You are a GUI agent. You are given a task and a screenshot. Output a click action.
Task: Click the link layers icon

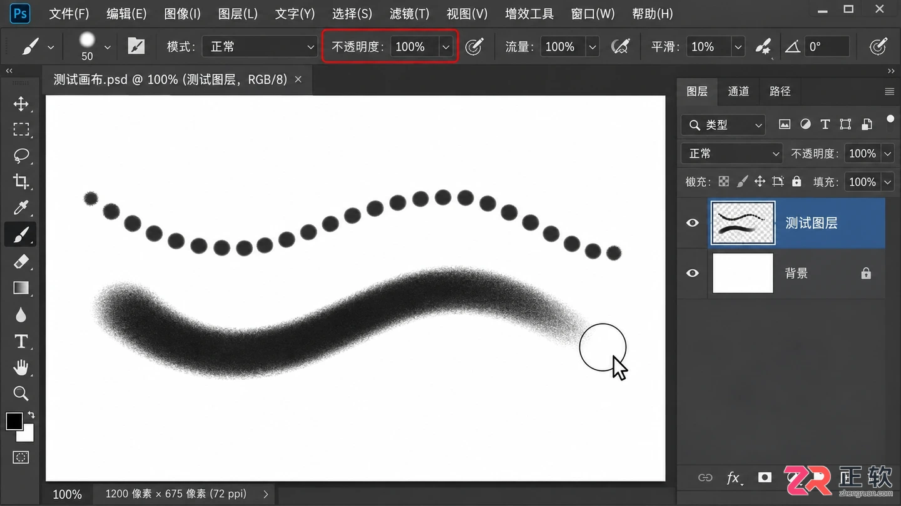click(x=705, y=478)
